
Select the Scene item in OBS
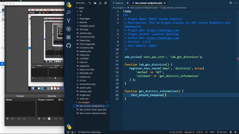20,100
